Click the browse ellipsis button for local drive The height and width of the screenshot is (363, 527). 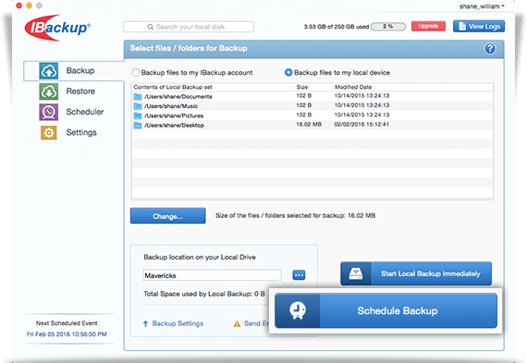(299, 275)
